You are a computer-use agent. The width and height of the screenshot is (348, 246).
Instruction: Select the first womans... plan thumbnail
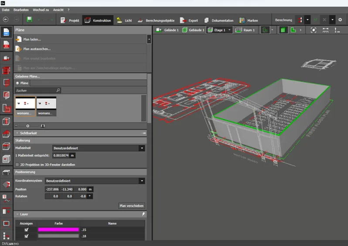click(x=25, y=106)
